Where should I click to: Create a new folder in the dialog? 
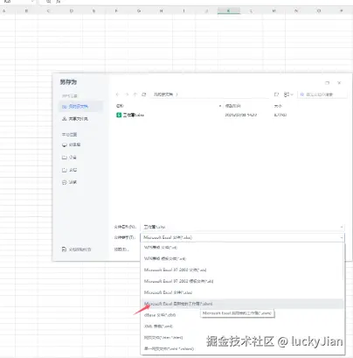[x=277, y=95]
